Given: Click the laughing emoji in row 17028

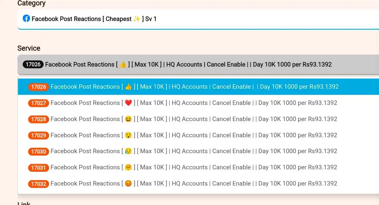Looking at the screenshot, I should pyautogui.click(x=128, y=119).
